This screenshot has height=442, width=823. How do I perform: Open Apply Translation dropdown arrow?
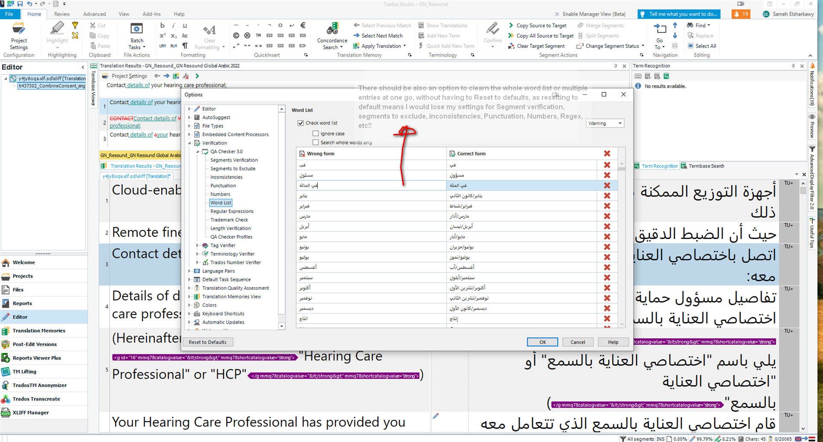coord(405,46)
